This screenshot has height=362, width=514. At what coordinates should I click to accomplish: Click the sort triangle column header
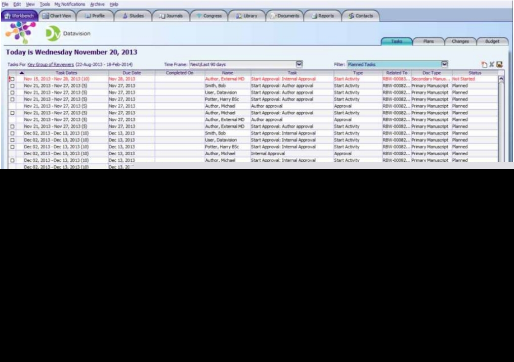click(21, 73)
